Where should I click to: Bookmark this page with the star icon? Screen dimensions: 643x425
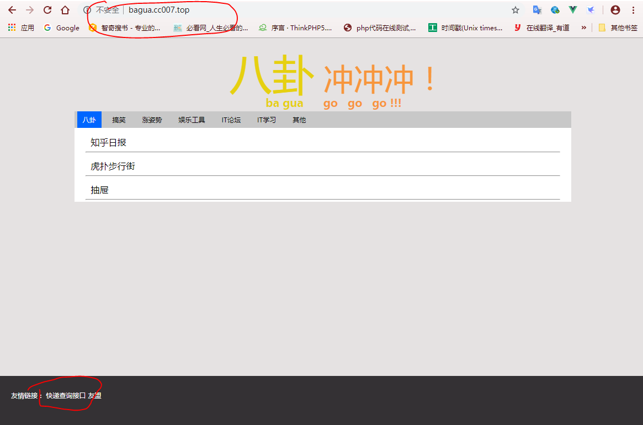point(516,10)
